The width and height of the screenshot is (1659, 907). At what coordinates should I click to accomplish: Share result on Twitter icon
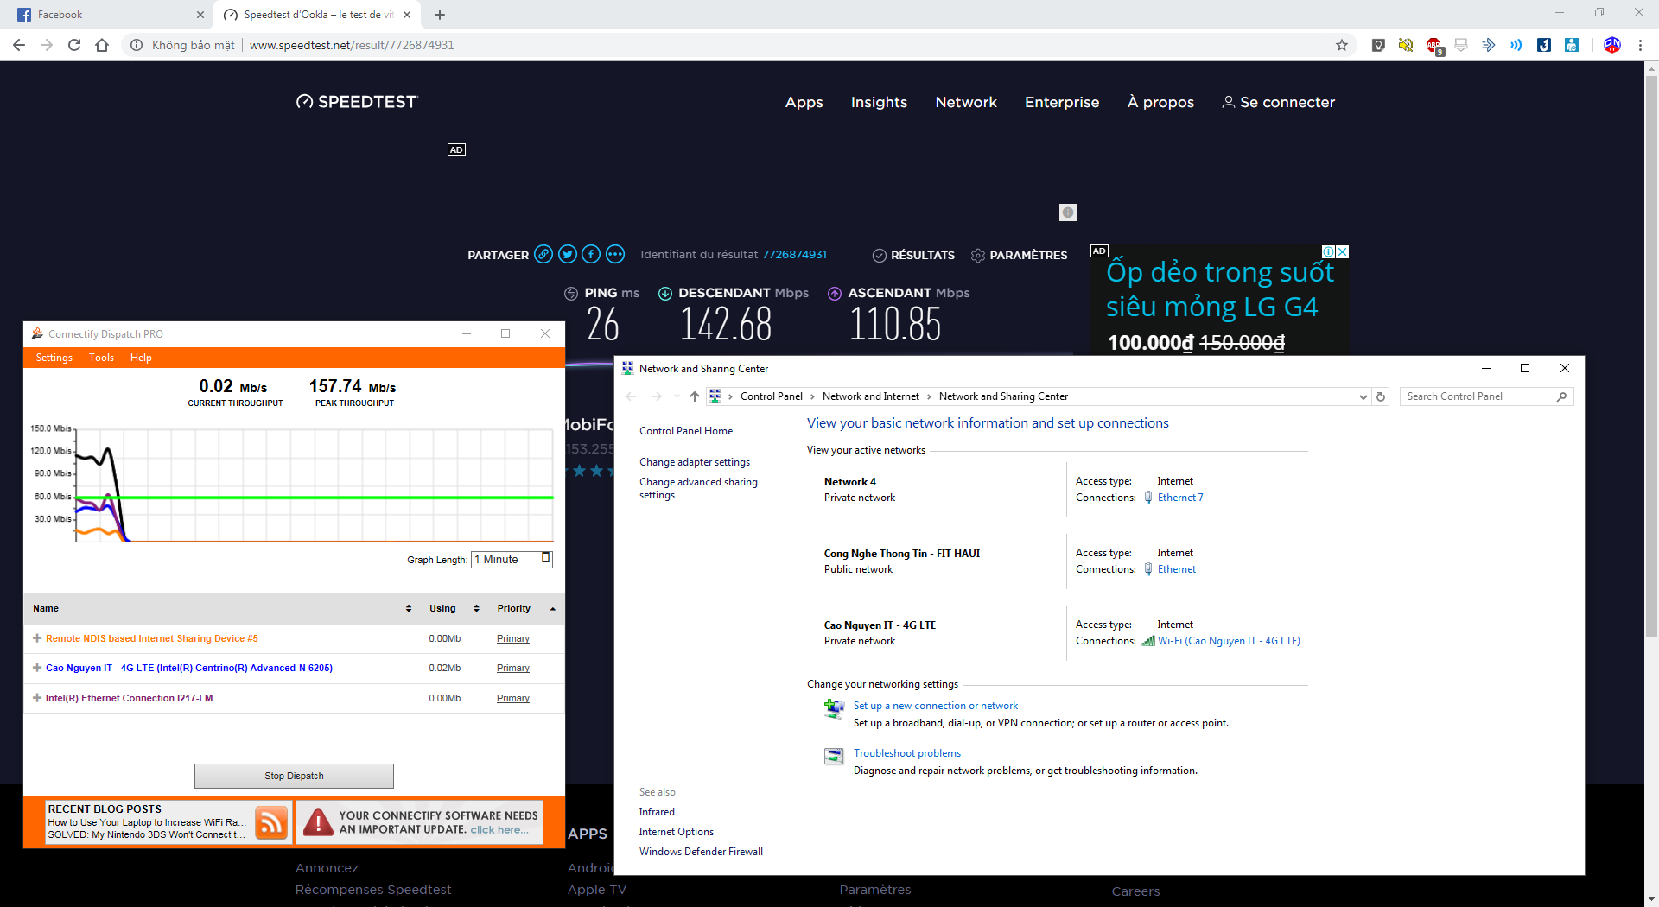click(x=568, y=254)
